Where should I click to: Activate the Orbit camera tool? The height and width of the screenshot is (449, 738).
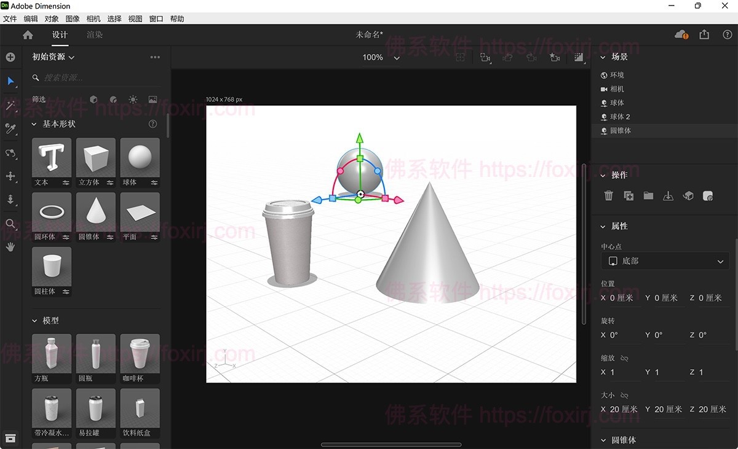pos(10,154)
